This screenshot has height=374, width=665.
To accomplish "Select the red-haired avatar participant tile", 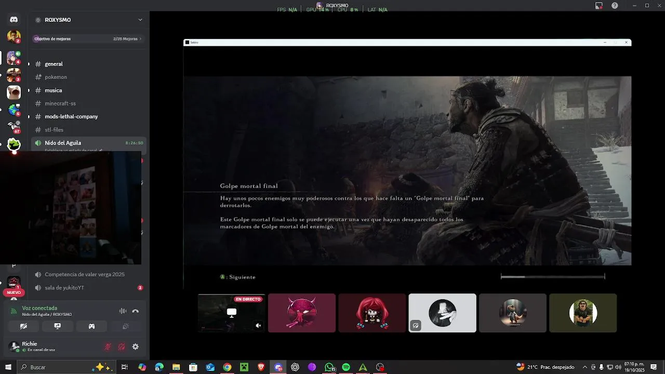I will [x=372, y=313].
